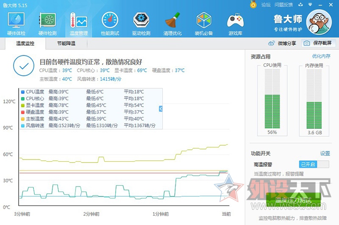
Task: Click the status check mark circle
Action: [x=24, y=65]
